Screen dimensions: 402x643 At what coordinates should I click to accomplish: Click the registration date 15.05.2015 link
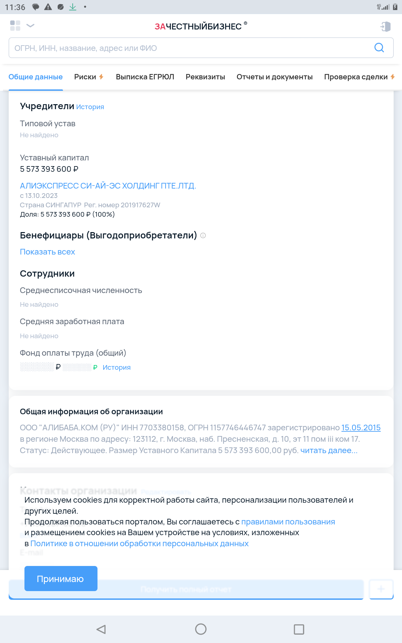(x=361, y=428)
